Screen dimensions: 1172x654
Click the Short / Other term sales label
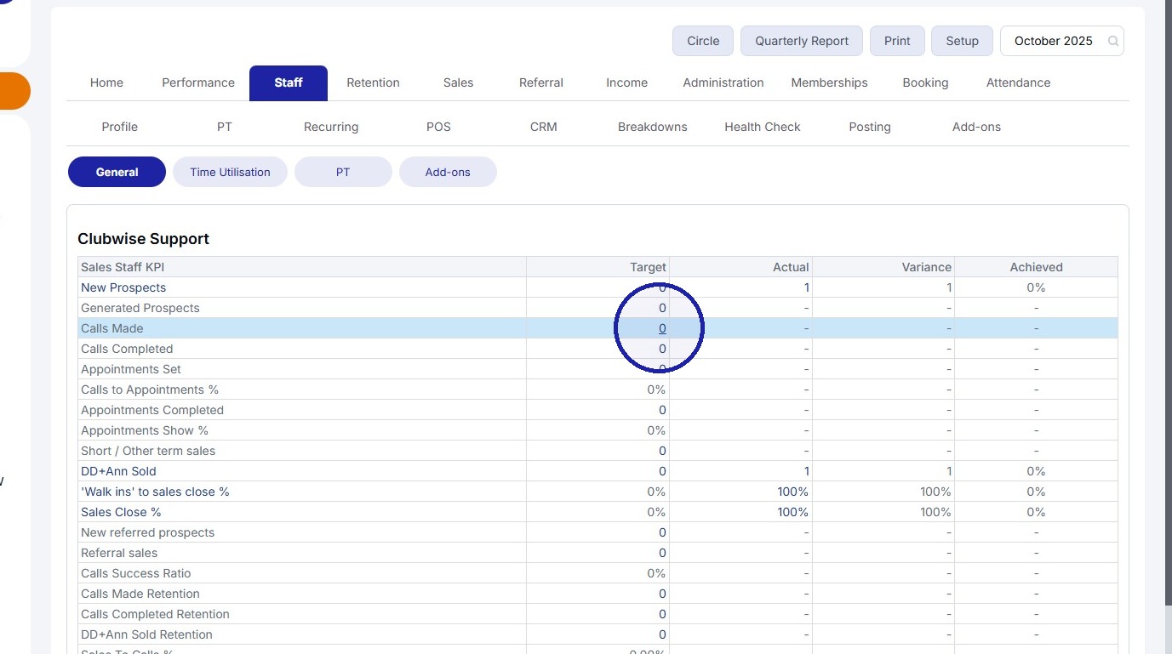(148, 451)
